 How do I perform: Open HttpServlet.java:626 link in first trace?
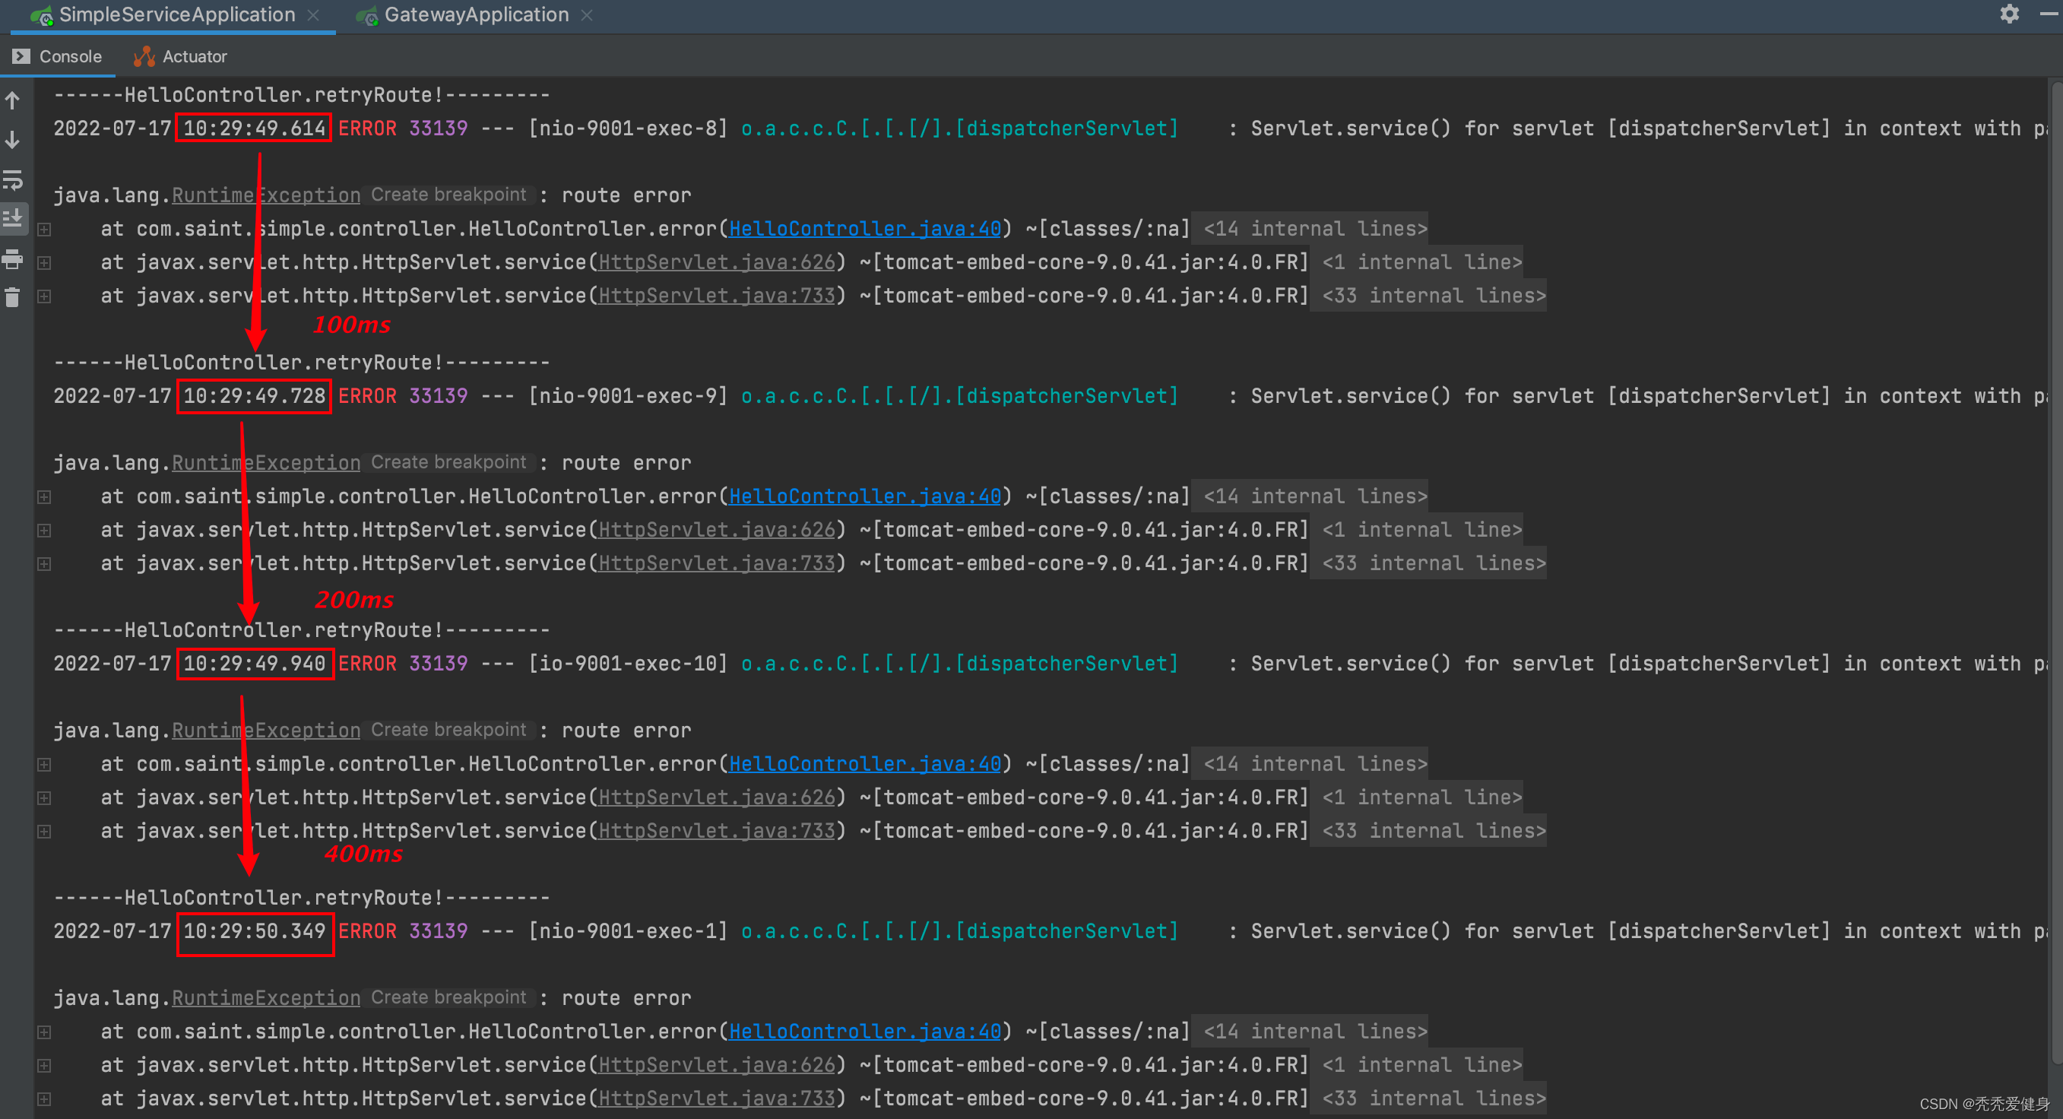pos(717,263)
